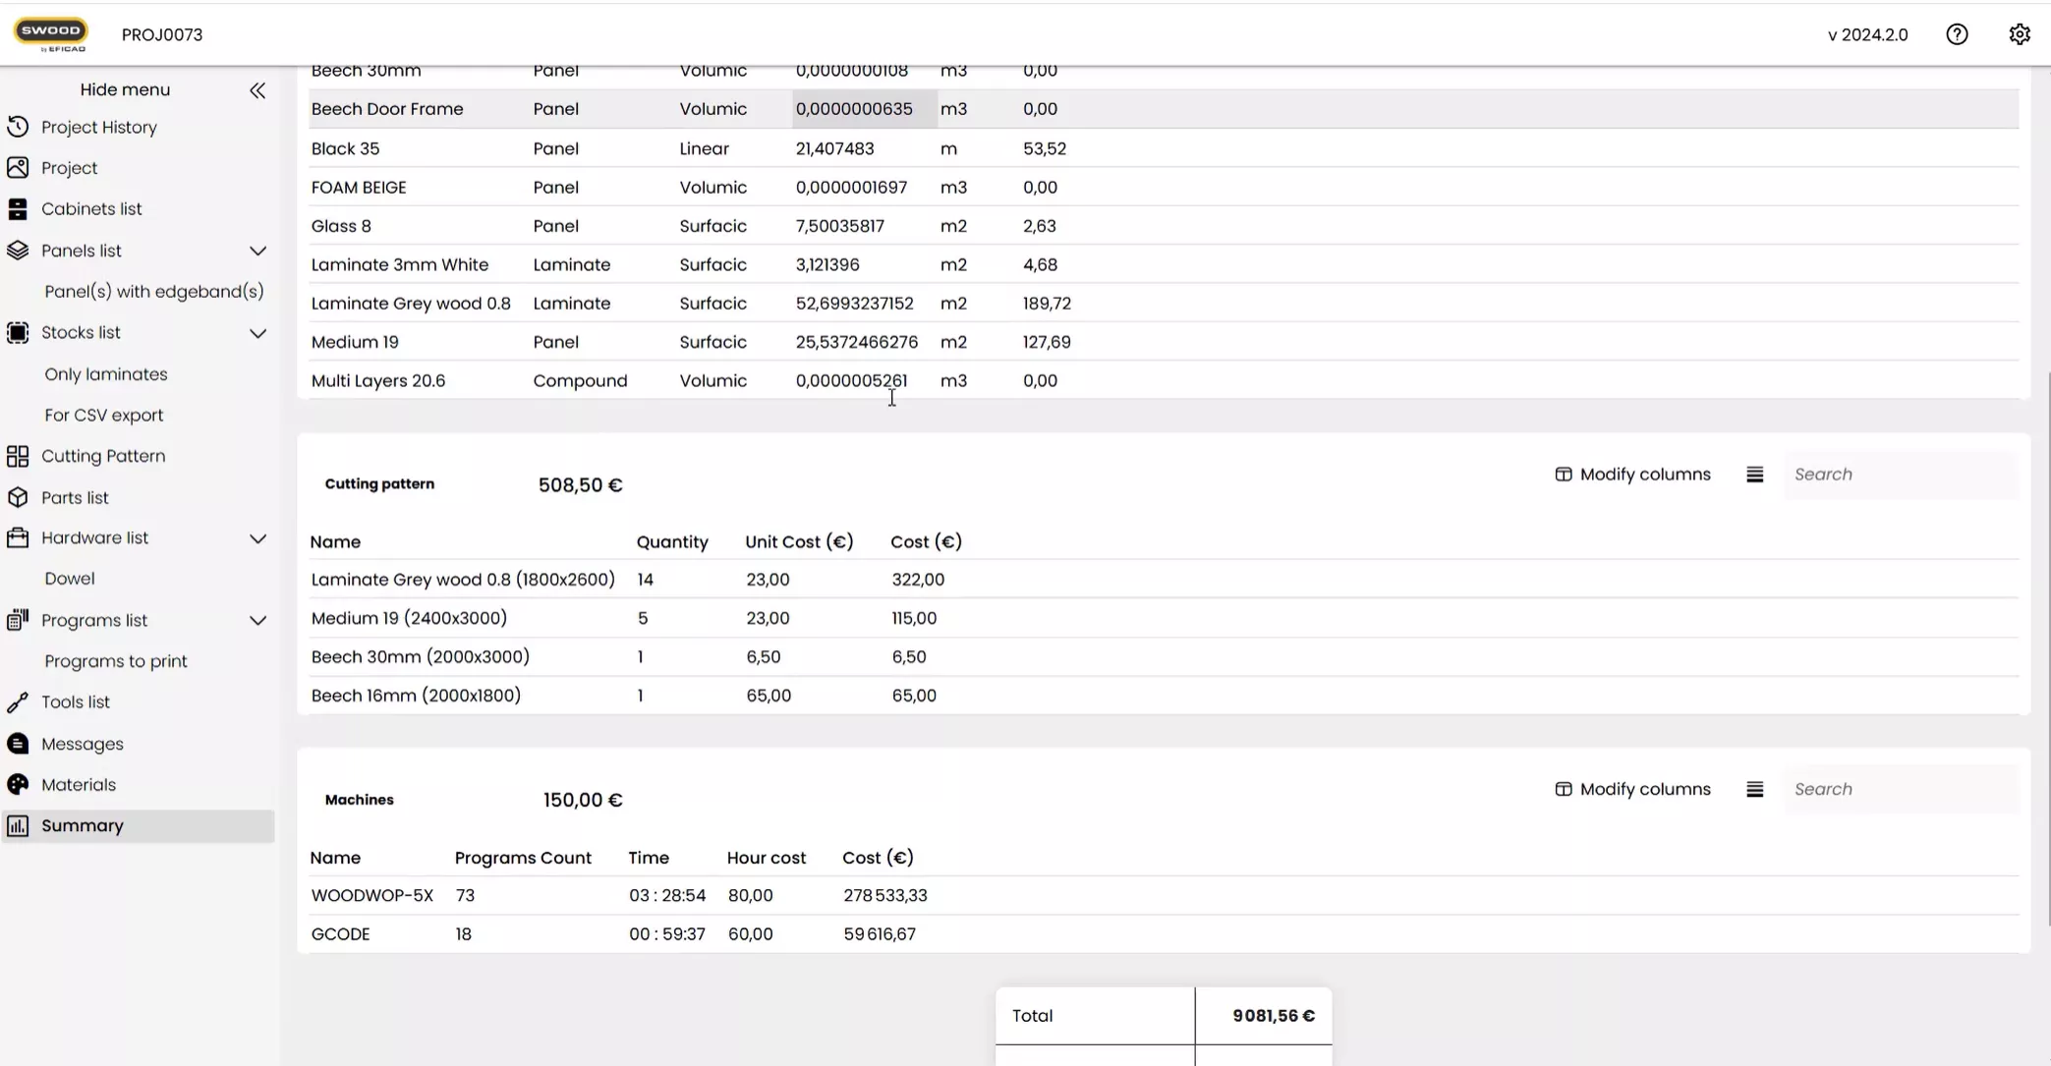The height and width of the screenshot is (1066, 2051).
Task: Click the SWOOD logo
Action: (x=50, y=34)
